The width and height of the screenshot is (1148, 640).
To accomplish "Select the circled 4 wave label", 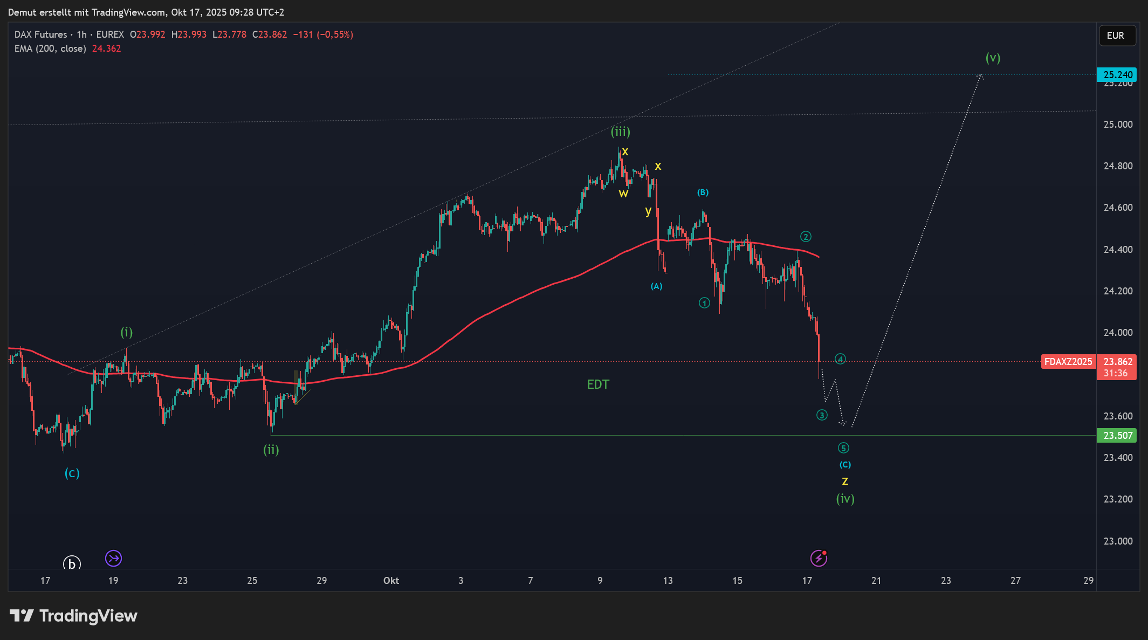I will [840, 359].
